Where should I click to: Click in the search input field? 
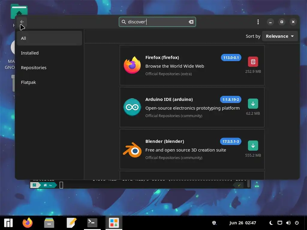click(157, 22)
